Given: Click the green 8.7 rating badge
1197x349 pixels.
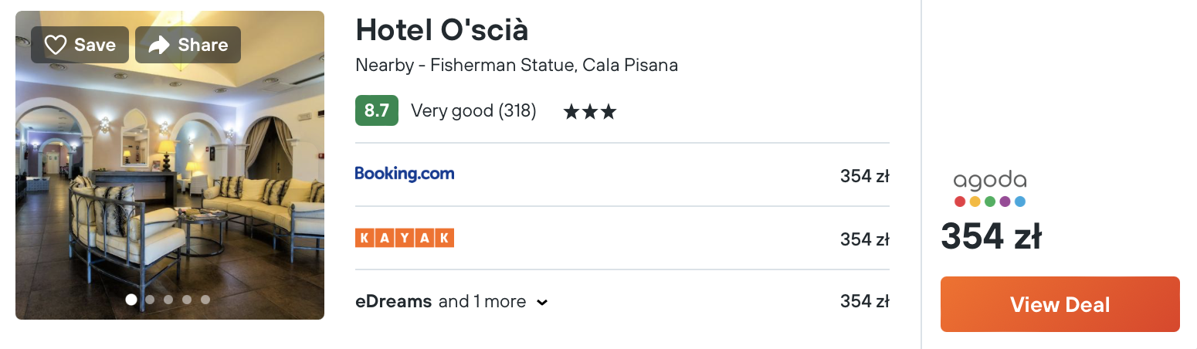Looking at the screenshot, I should point(377,110).
